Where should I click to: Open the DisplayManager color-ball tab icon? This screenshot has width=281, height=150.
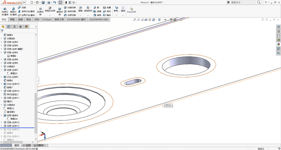tap(27, 26)
